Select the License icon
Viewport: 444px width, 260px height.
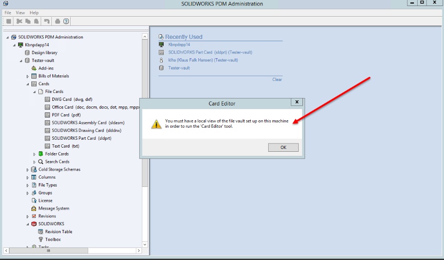tap(34, 200)
